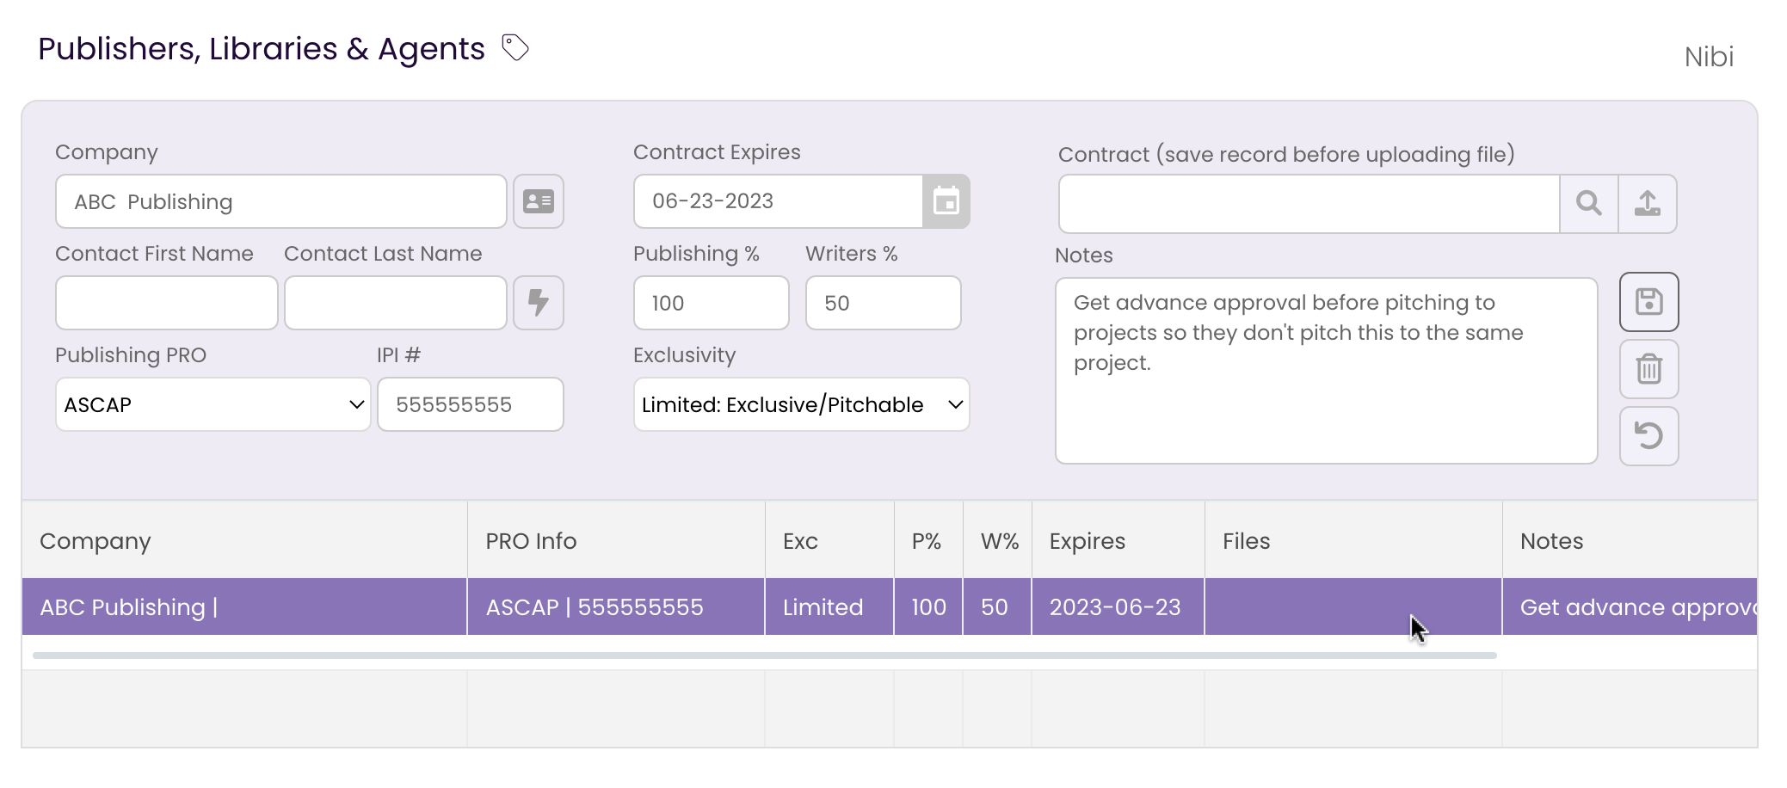Click the Files column header
This screenshot has height=788, width=1787.
(1353, 541)
